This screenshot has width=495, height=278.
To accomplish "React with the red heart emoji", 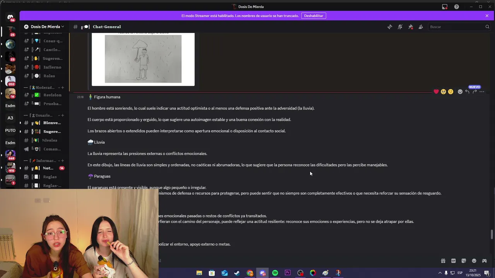I will (x=436, y=92).
